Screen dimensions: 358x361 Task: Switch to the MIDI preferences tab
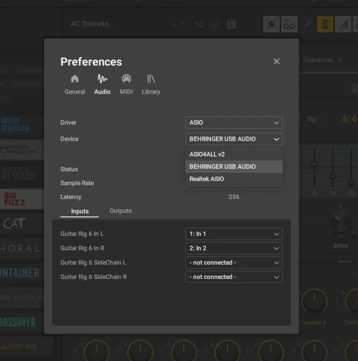(x=126, y=84)
